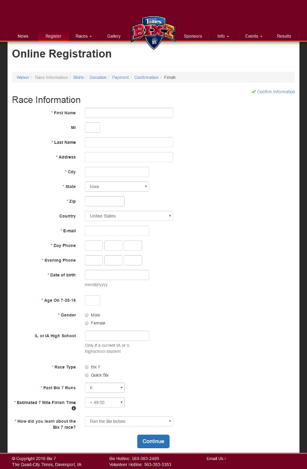Expand the how-did-you-learn dropdown
The image size is (307, 469).
(128, 421)
